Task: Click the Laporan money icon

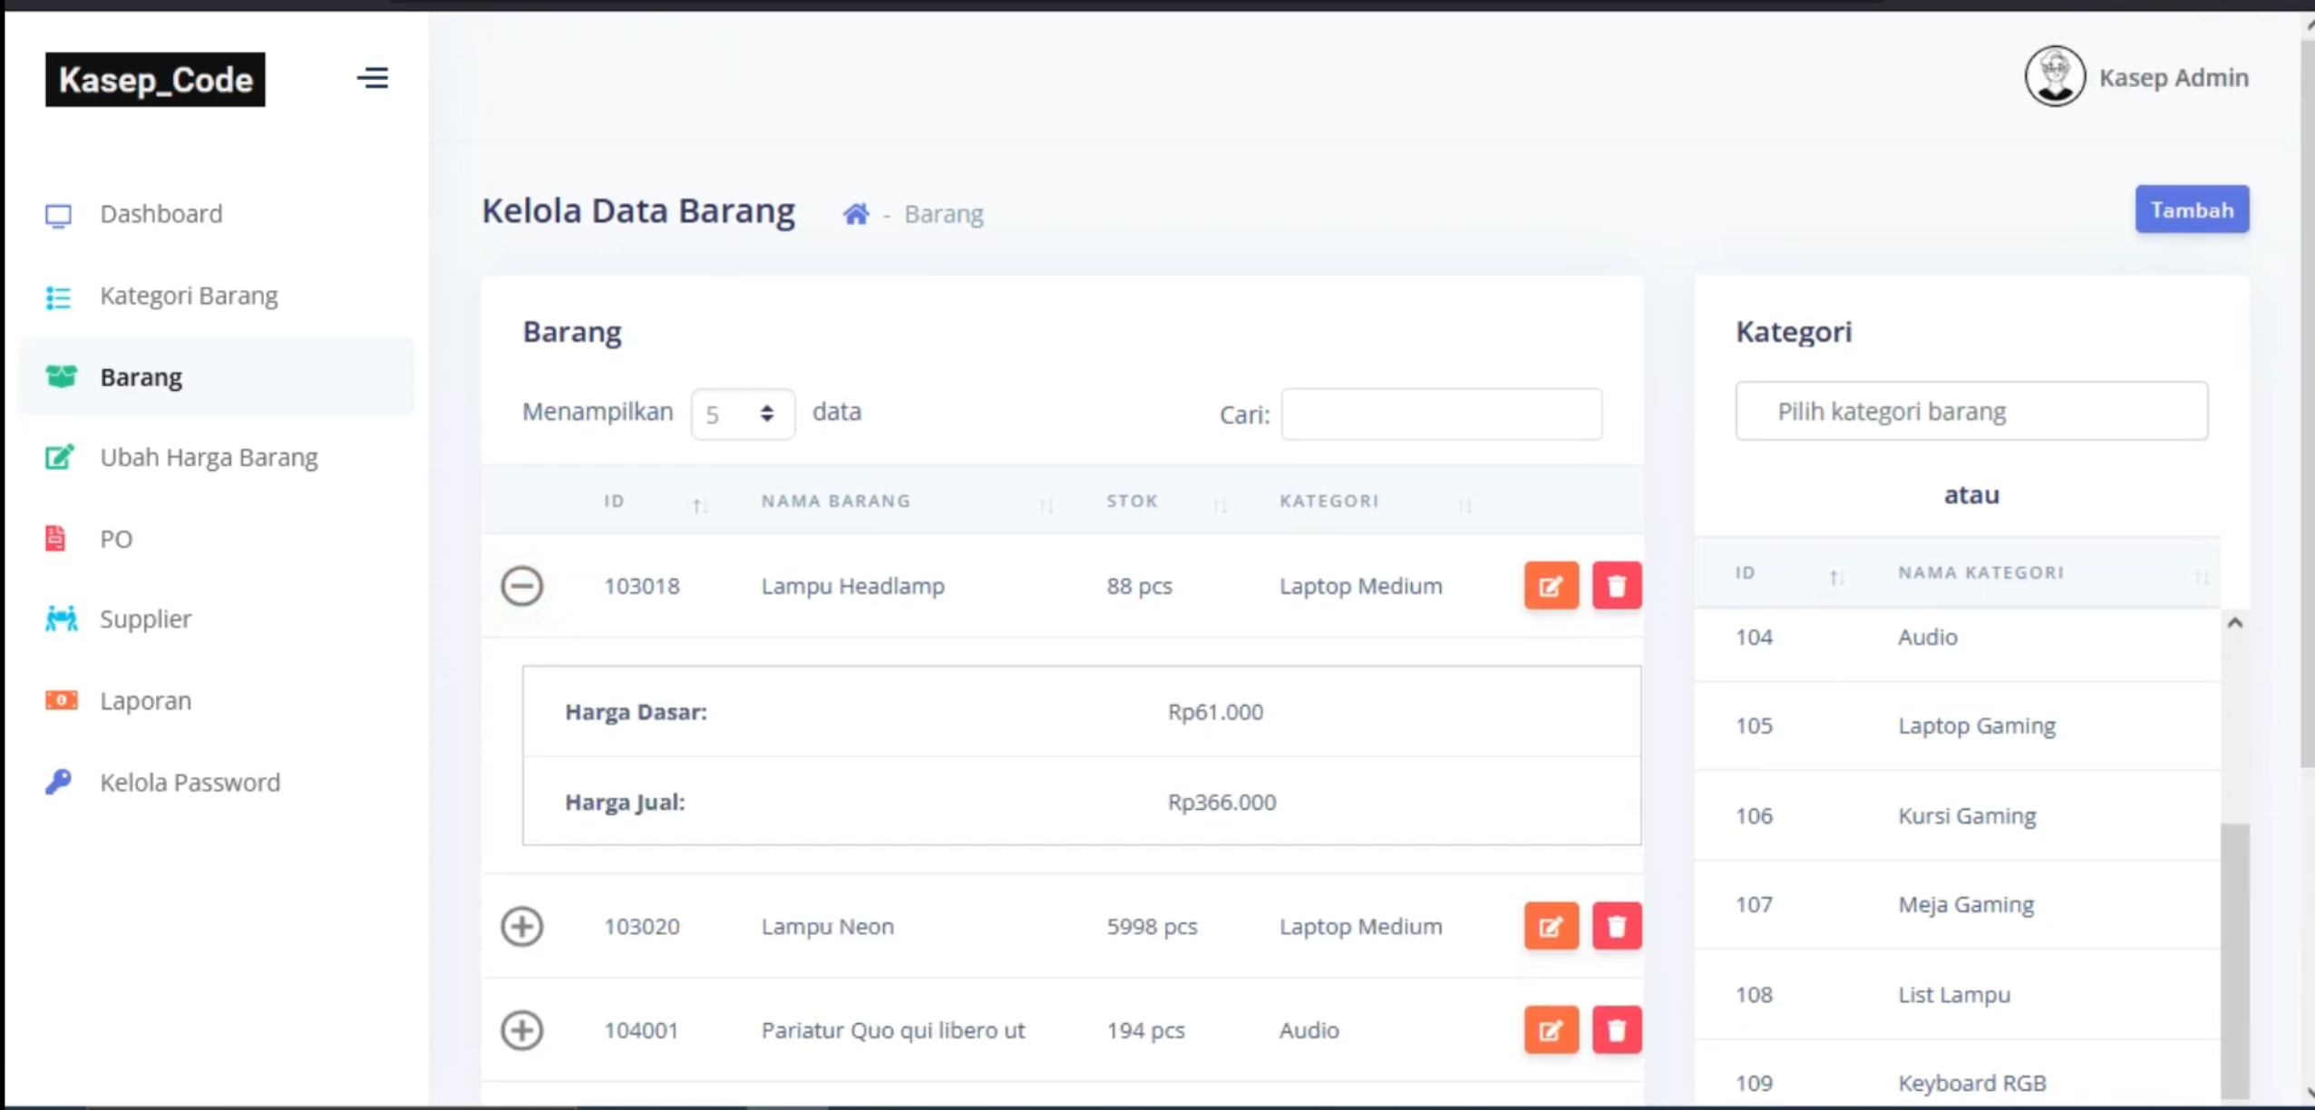Action: [x=61, y=700]
